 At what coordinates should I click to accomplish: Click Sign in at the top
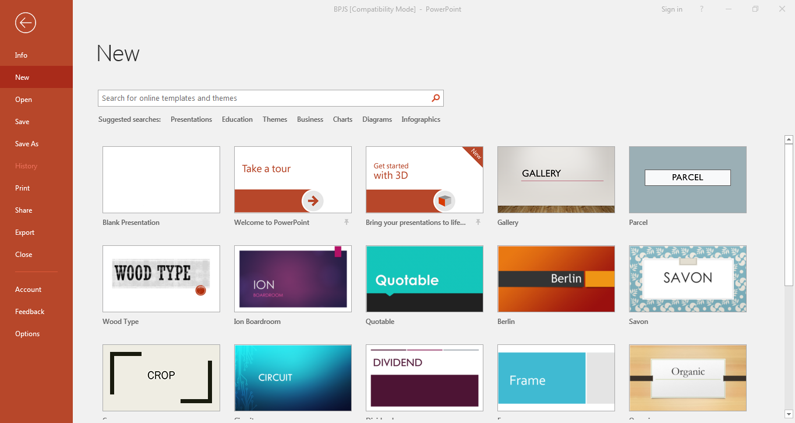672,9
